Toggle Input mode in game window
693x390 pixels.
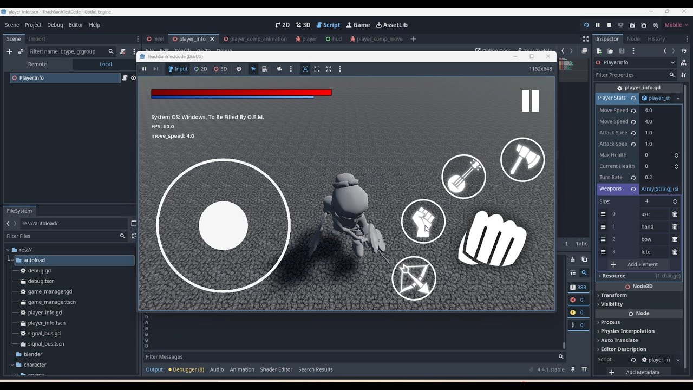click(178, 69)
